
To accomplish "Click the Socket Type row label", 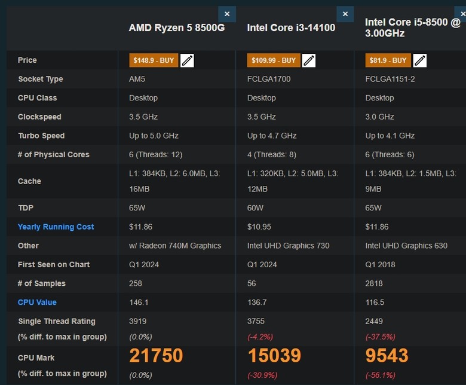I will tap(41, 79).
